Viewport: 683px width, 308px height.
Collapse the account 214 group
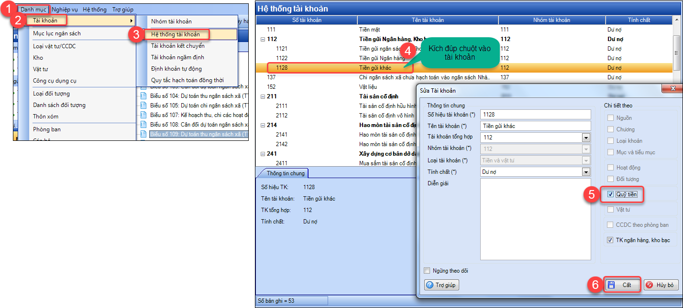(263, 125)
